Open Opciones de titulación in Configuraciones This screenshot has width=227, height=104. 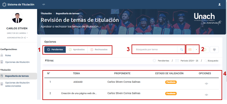click(17, 62)
